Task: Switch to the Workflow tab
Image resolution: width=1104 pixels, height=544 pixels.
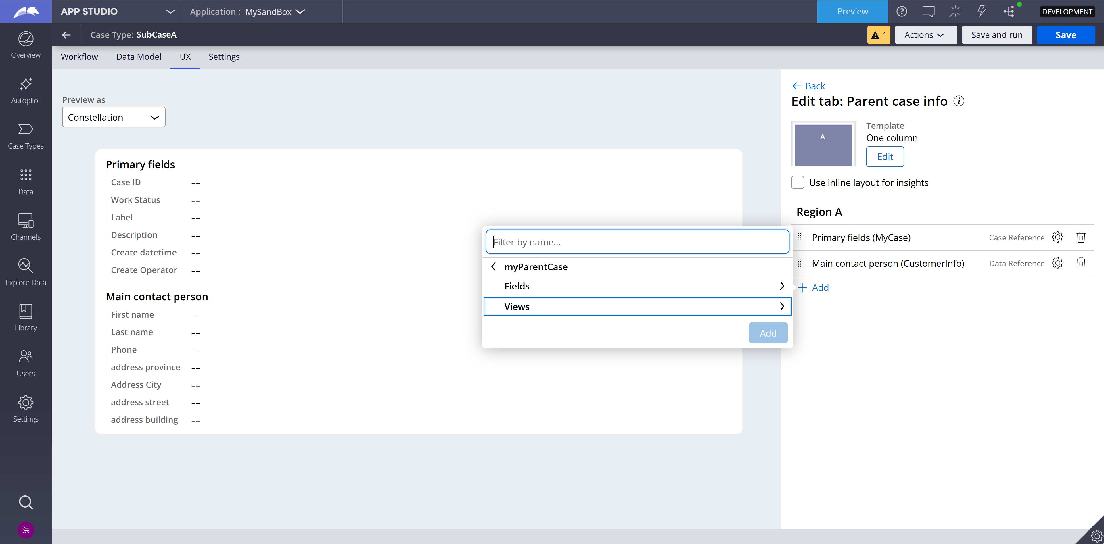Action: [x=79, y=57]
